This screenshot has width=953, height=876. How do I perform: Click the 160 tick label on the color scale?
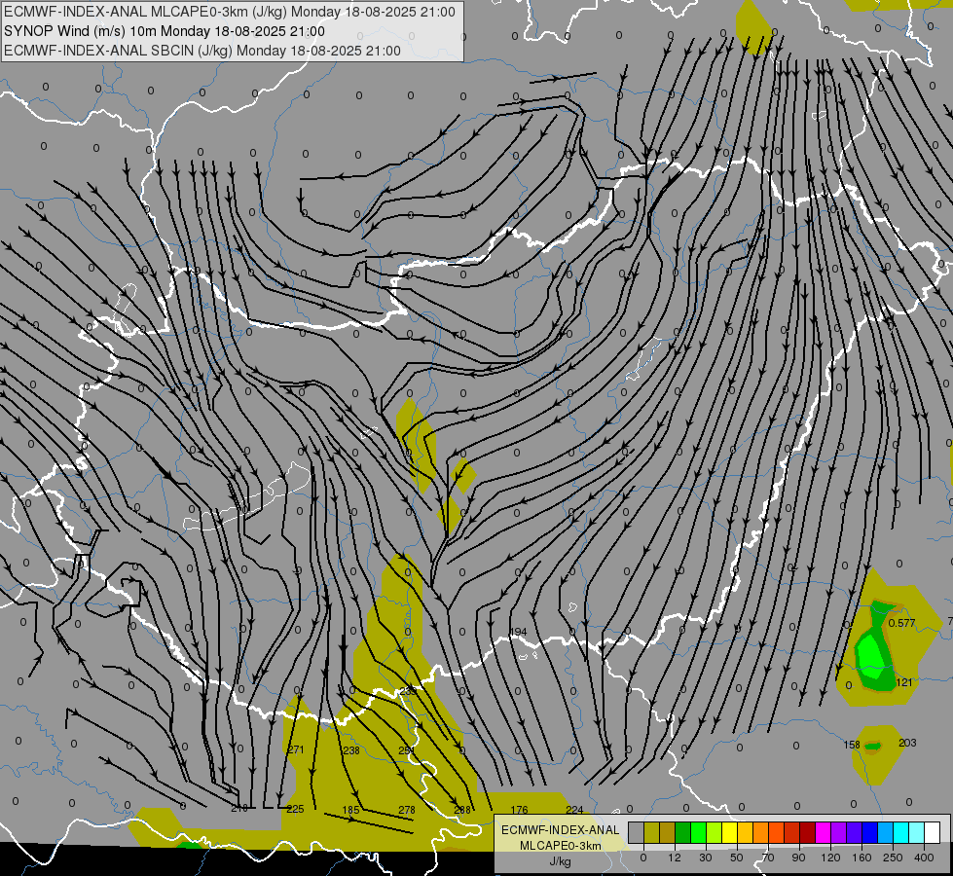861,858
